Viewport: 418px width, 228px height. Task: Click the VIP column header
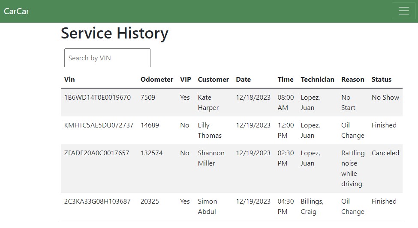[185, 79]
